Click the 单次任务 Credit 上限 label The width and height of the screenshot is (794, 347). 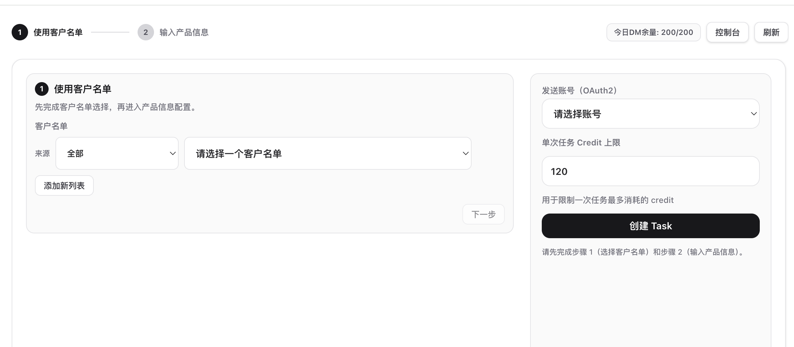[x=581, y=142]
